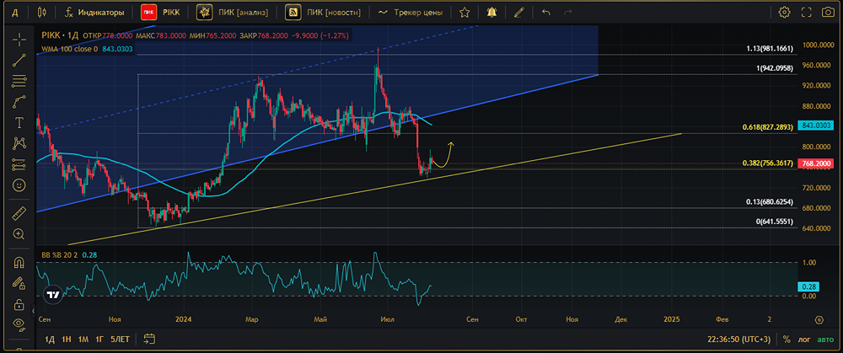Click the 768.2000 current price label

(x=818, y=163)
